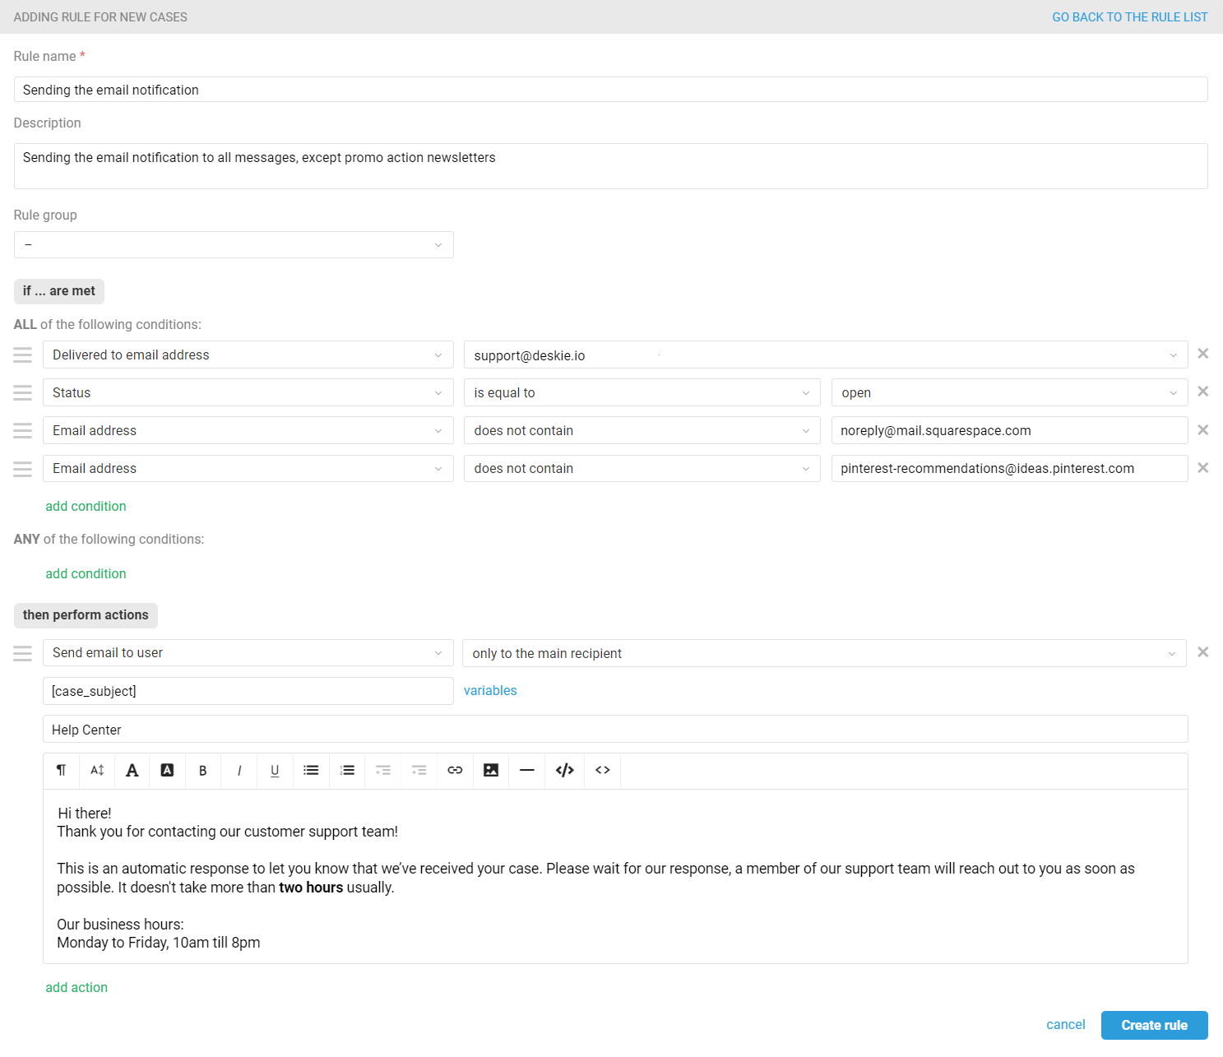Go back to the rule list
Viewport: 1223px width, 1057px height.
click(1129, 16)
